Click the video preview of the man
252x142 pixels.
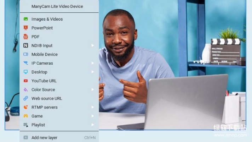click(170, 64)
